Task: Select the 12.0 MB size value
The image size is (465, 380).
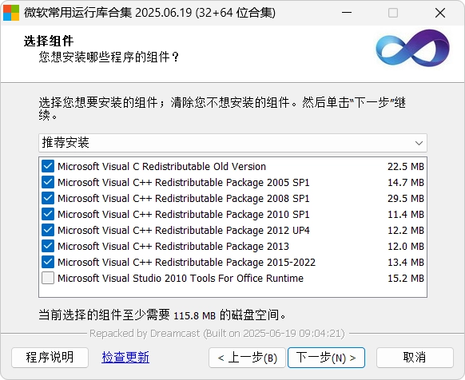Action: tap(406, 247)
